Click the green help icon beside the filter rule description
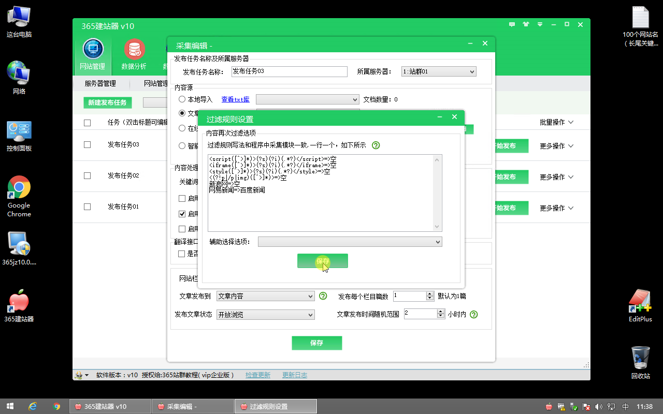Viewport: 663px width, 414px height. [376, 145]
